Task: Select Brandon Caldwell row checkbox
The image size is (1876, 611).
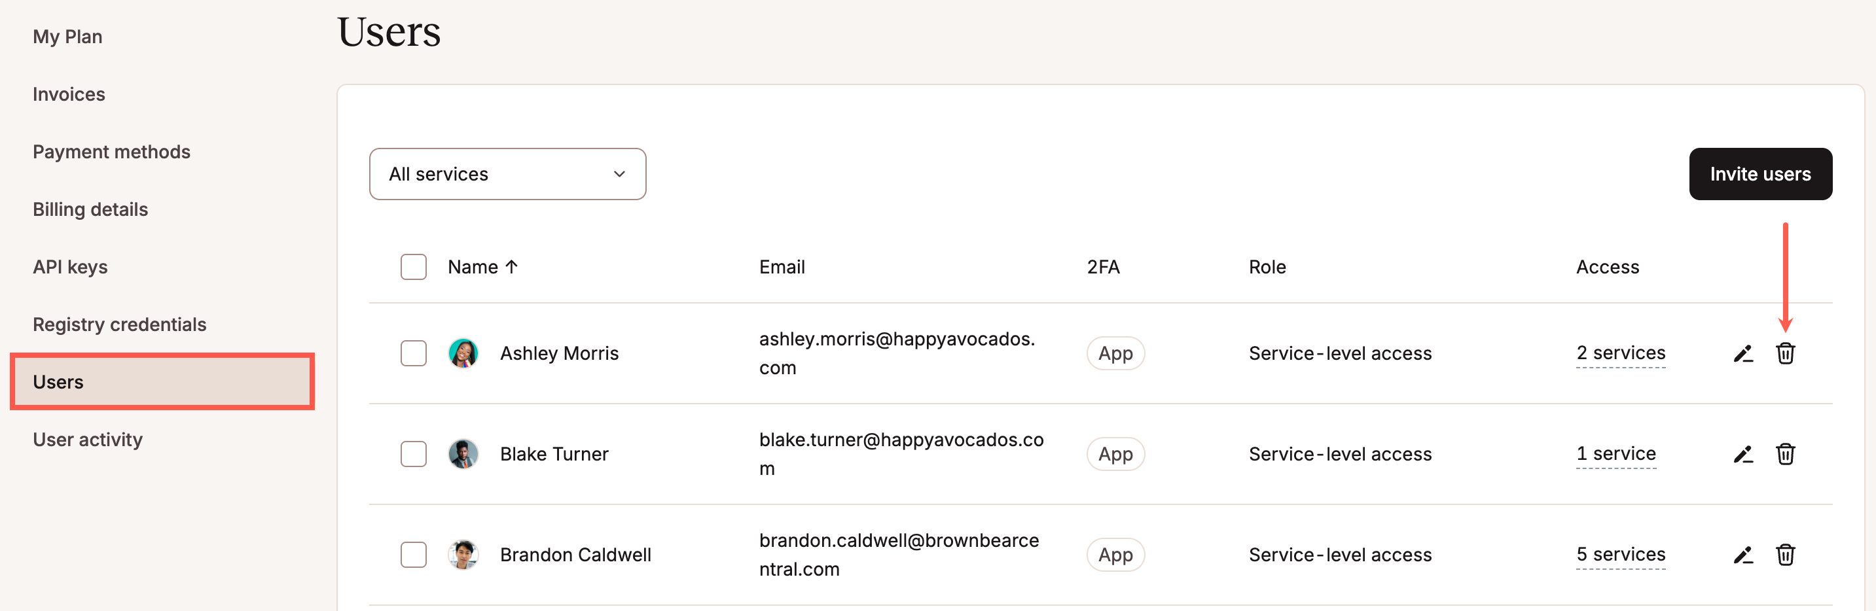Action: coord(414,554)
